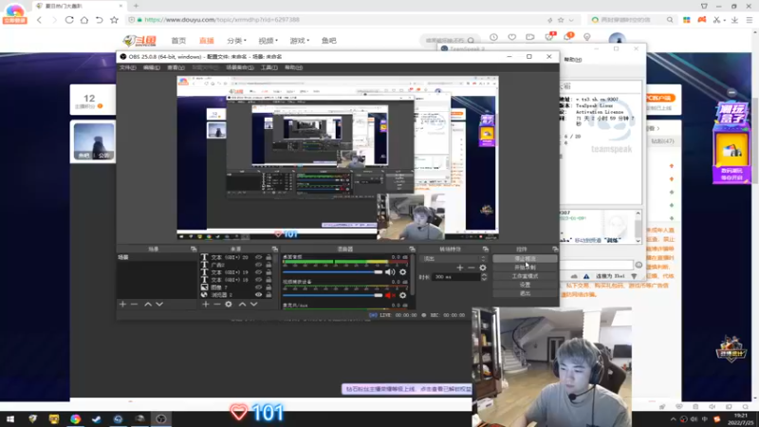Click 停止推流 button in OBS controls
This screenshot has width=759, height=427.
coord(525,259)
